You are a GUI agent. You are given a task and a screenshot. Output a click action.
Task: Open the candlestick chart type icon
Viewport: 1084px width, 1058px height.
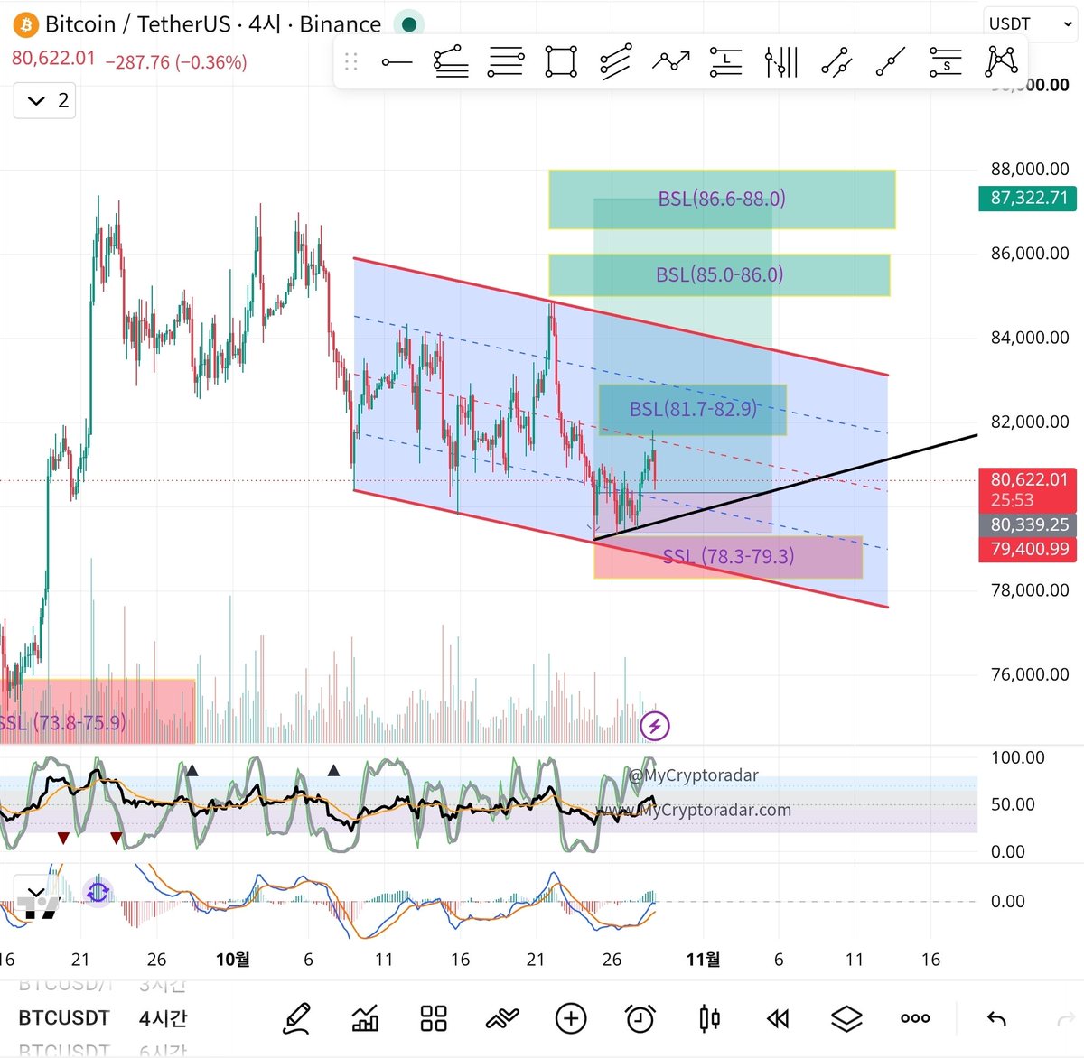[x=710, y=1018]
